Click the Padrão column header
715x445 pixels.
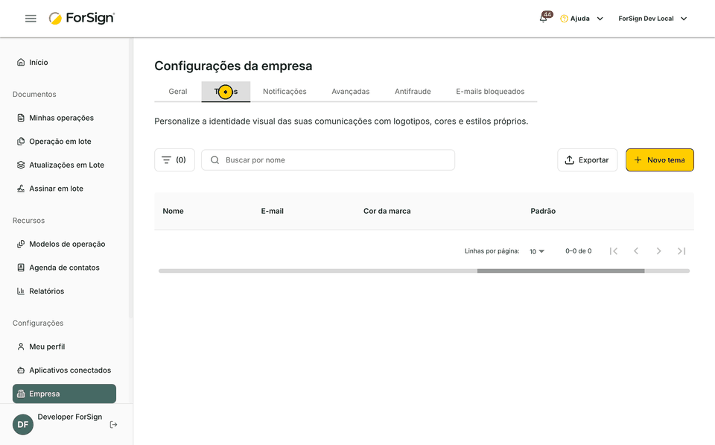coord(543,211)
